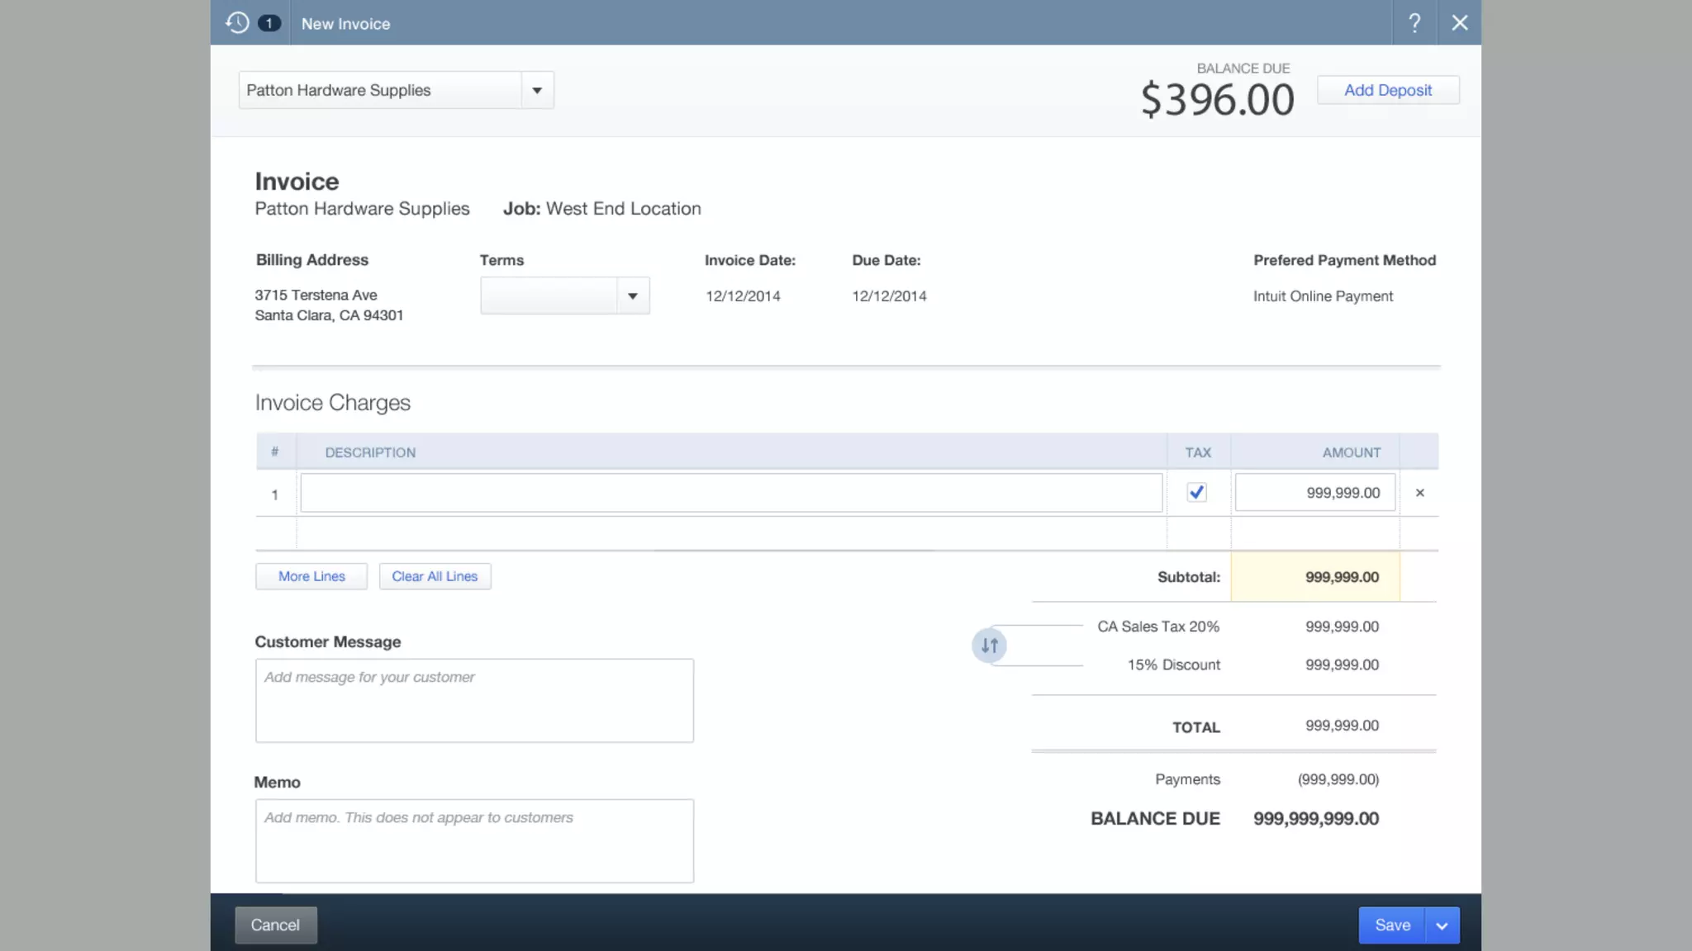This screenshot has height=951, width=1692.
Task: Toggle the tax checkbox on line 1
Action: (1196, 493)
